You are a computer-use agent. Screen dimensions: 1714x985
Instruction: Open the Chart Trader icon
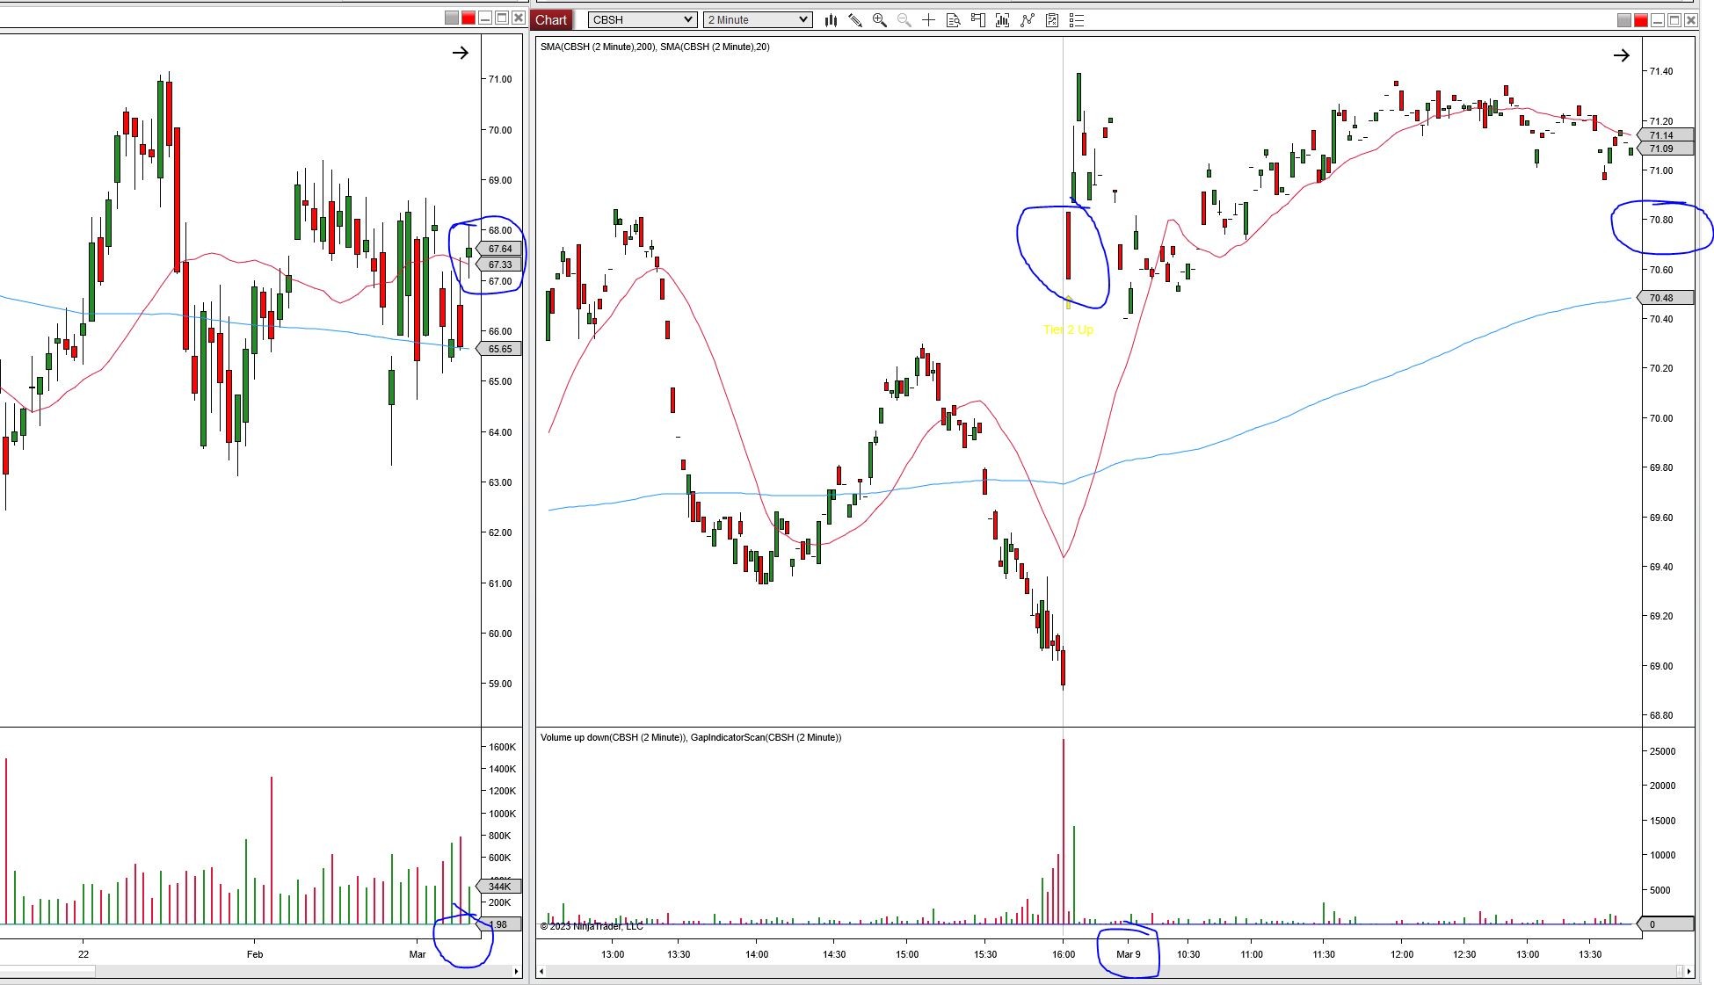[x=977, y=20]
